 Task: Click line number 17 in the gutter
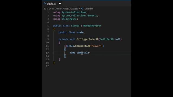point(47,66)
